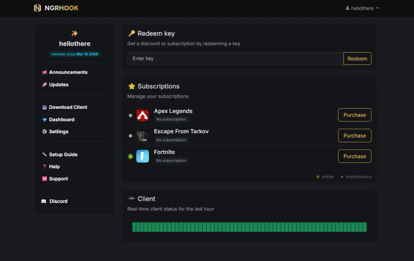
Task: Click the green client status bar
Action: click(249, 227)
